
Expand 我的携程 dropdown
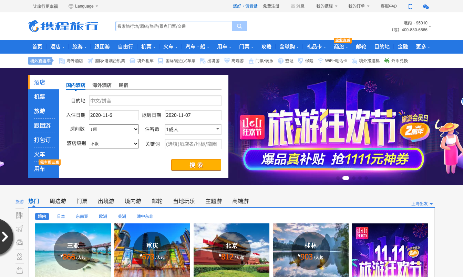[327, 6]
